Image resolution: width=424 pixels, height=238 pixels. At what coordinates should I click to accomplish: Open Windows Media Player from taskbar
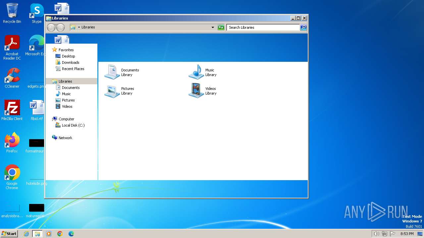coord(49,234)
